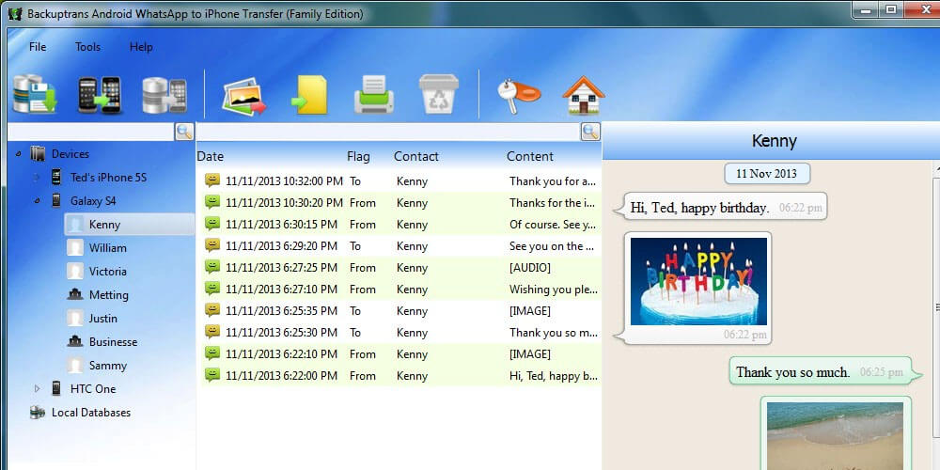Click the restore database to phone icon
This screenshot has width=940, height=470.
pos(164,95)
